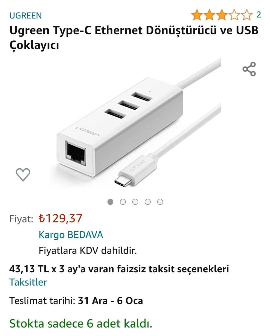270x336 pixels.
Task: Switch to fifth image carousel dot
Action: (x=160, y=202)
